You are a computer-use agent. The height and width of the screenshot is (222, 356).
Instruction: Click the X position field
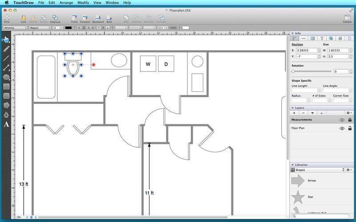tap(306, 50)
